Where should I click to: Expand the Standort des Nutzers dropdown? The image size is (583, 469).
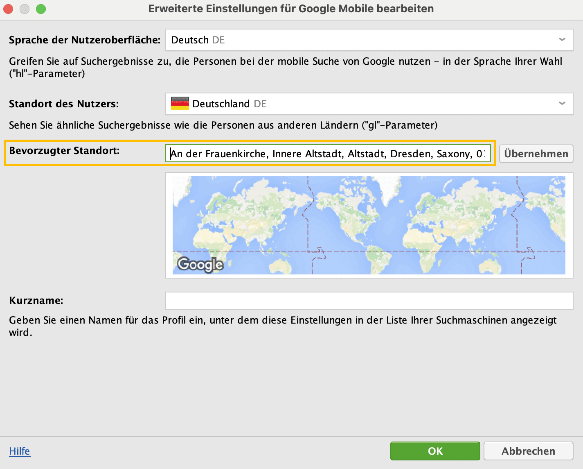coord(369,104)
